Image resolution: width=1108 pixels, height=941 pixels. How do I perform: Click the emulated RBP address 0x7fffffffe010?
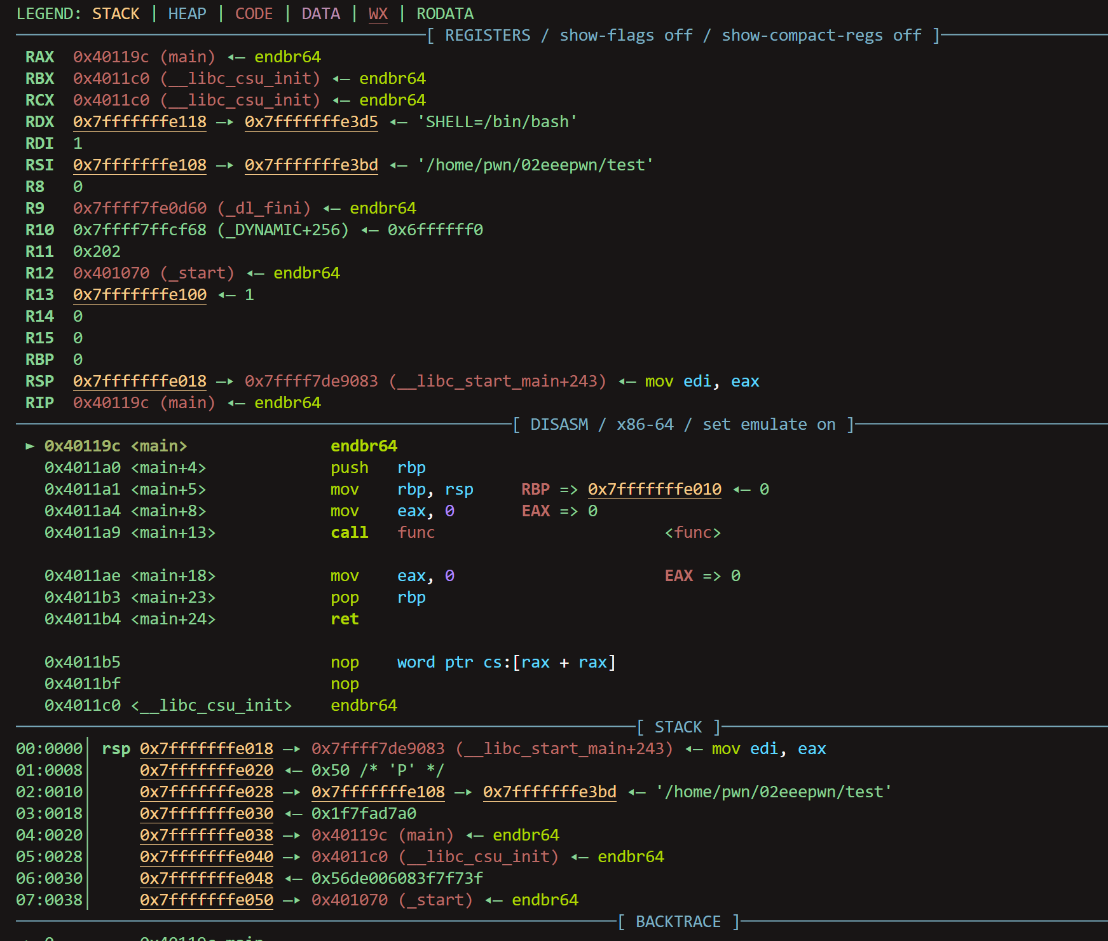tap(655, 489)
